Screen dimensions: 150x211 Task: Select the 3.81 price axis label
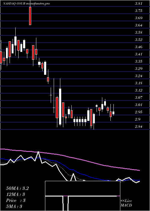pos(139,4)
